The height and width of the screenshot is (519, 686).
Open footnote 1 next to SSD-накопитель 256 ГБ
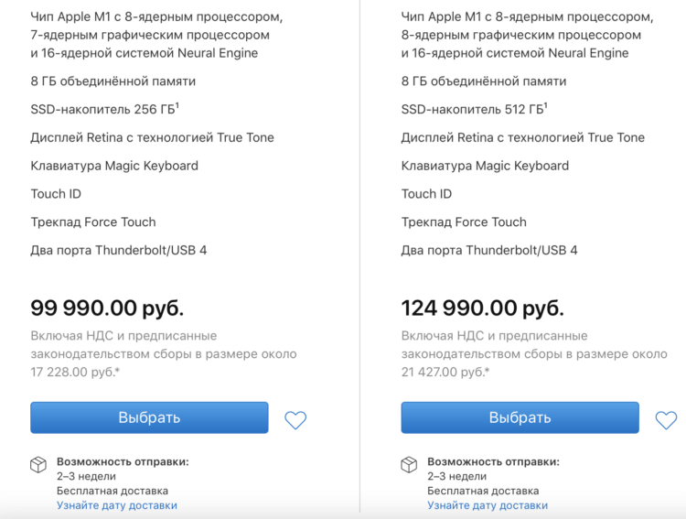tap(177, 105)
